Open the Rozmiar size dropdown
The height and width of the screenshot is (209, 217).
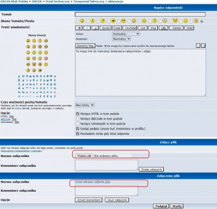click(x=122, y=39)
